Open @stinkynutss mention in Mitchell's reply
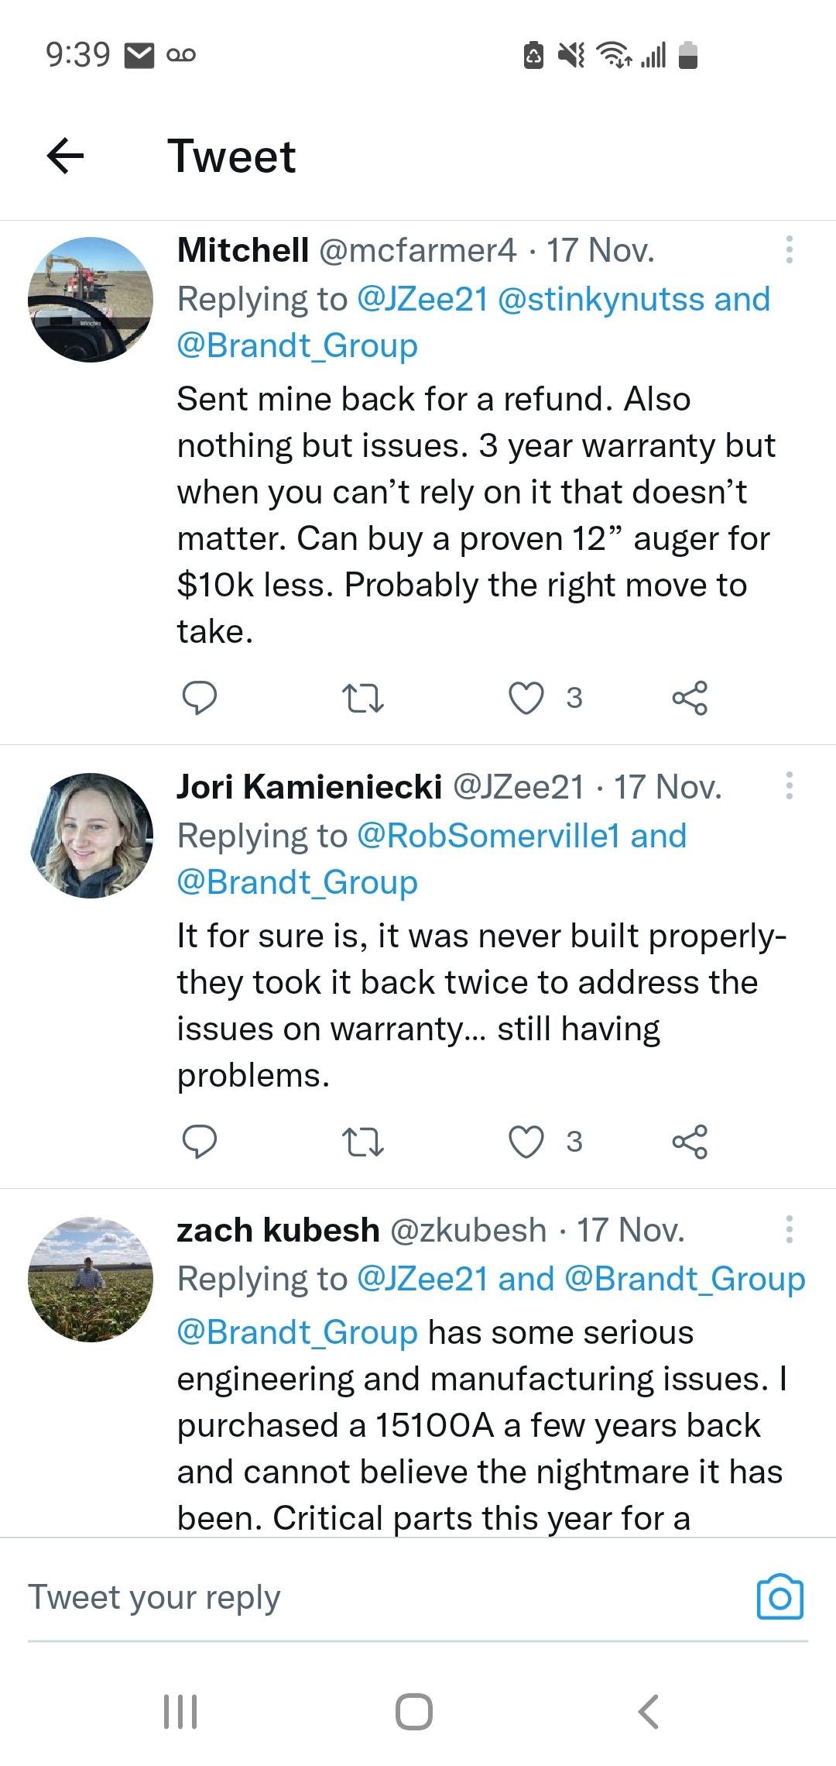The height and width of the screenshot is (1766, 836). click(601, 299)
